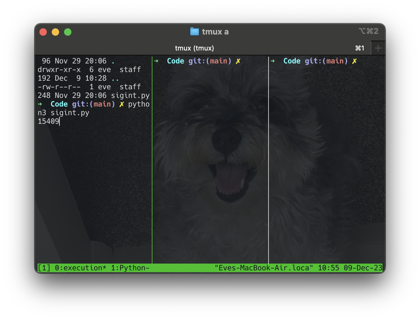Select the "tmux (tmux)" tab
The height and width of the screenshot is (319, 420).
pyautogui.click(x=194, y=48)
